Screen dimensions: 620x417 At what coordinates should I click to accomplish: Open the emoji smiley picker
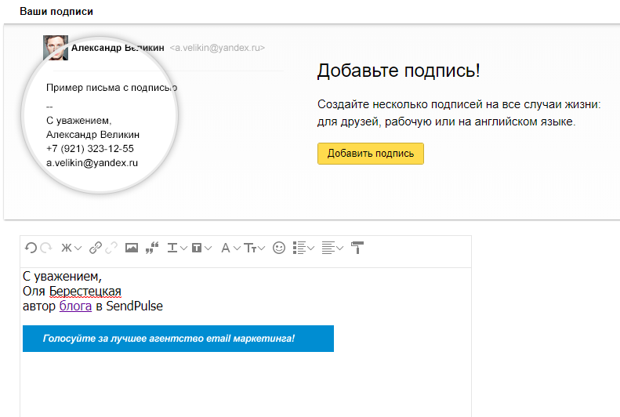[279, 248]
